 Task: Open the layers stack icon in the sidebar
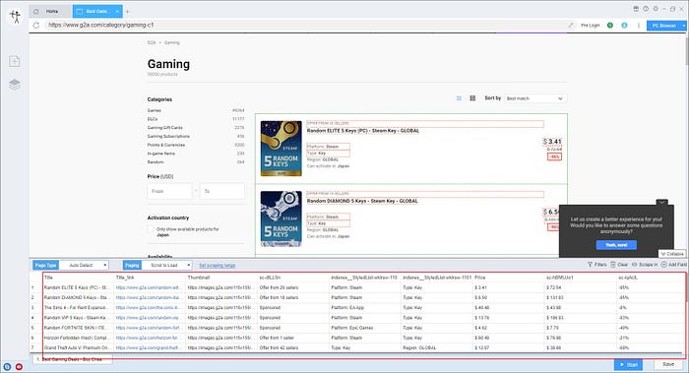[x=15, y=84]
